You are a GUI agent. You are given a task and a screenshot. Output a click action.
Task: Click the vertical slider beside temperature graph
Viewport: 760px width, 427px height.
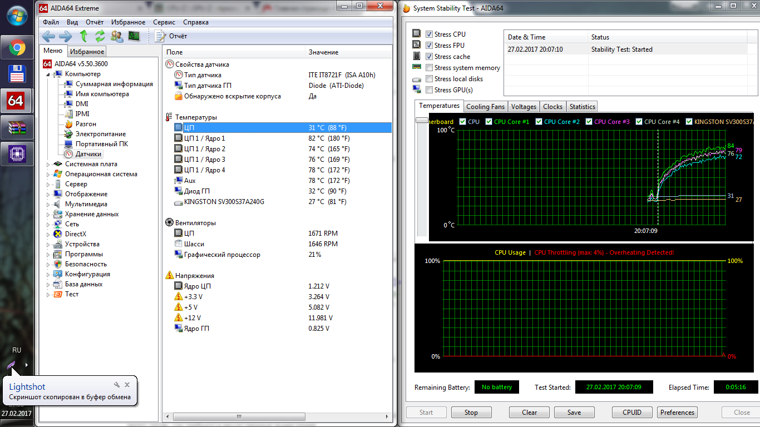[x=422, y=121]
